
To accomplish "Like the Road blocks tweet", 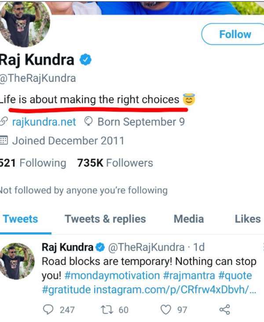I will [166, 310].
